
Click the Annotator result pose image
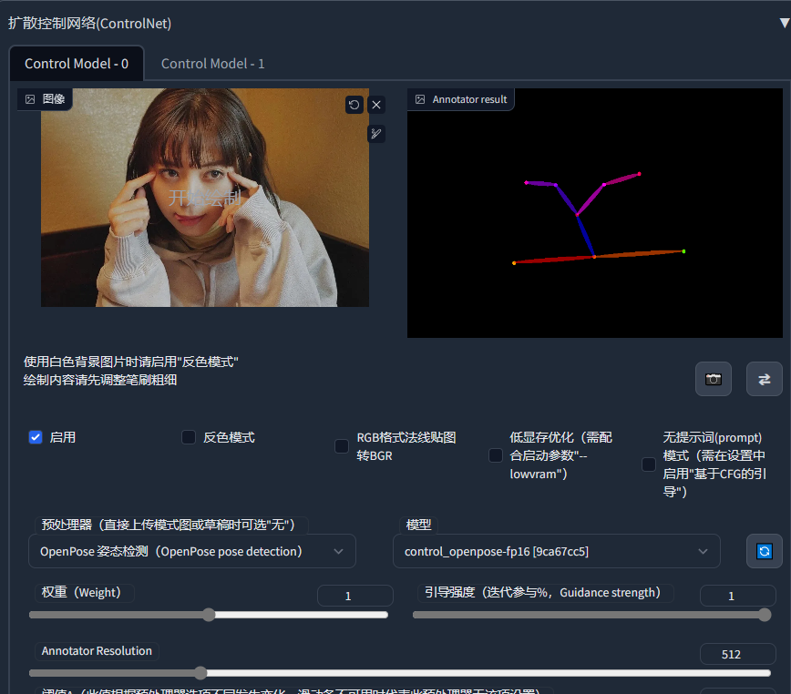tap(595, 213)
